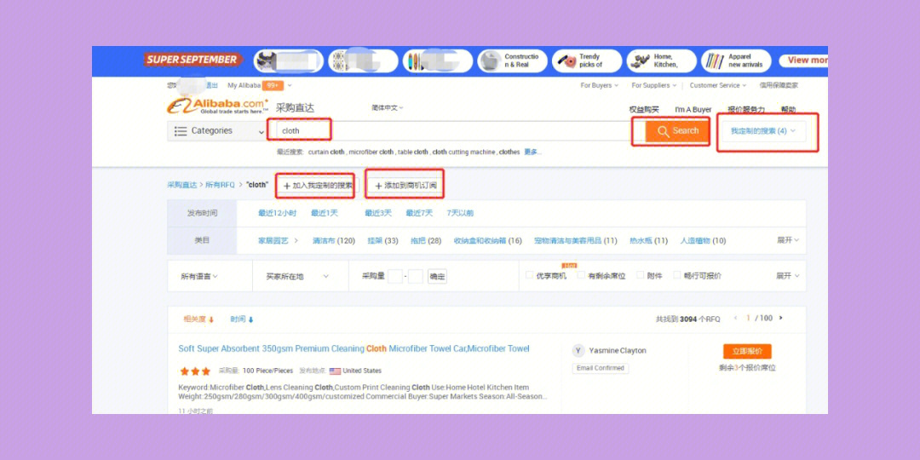
Task: Open the Categories dropdown
Action: tap(216, 131)
